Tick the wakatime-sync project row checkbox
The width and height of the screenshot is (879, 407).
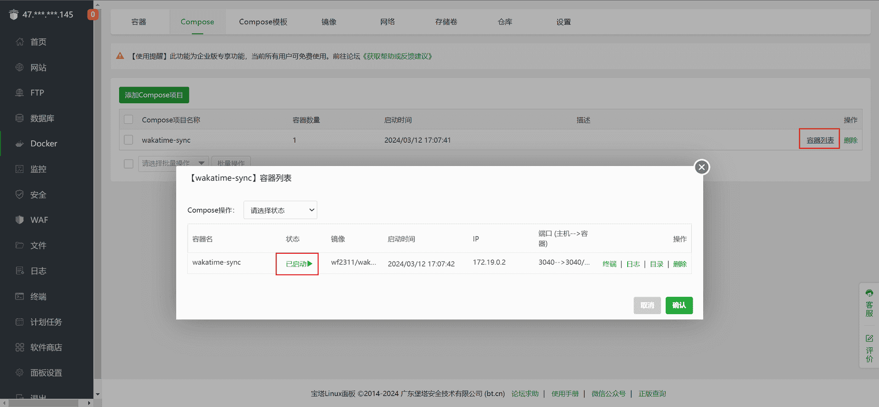pyautogui.click(x=129, y=140)
